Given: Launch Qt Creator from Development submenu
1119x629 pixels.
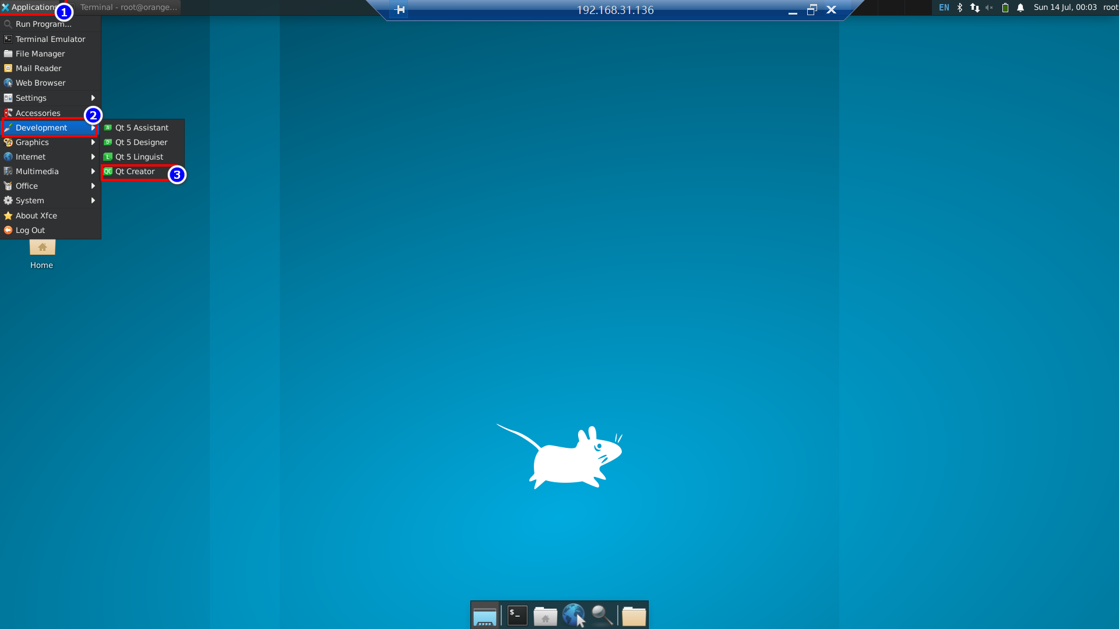Looking at the screenshot, I should (x=135, y=172).
